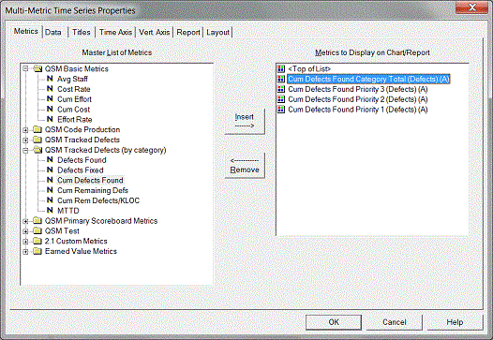
Task: Expand the Earned Value Metrics node
Action: click(25, 251)
